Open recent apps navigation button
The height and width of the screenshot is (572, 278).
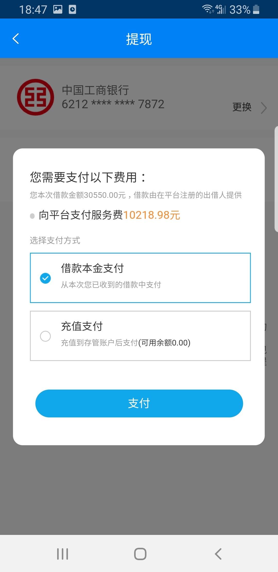pos(63,554)
